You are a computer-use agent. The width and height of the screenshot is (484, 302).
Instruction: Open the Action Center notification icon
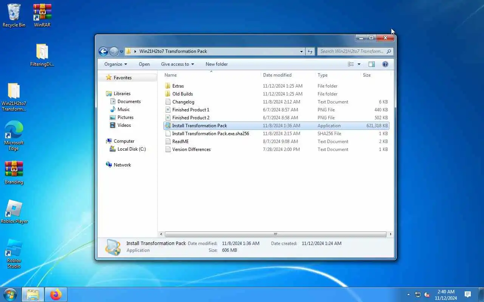point(468,294)
